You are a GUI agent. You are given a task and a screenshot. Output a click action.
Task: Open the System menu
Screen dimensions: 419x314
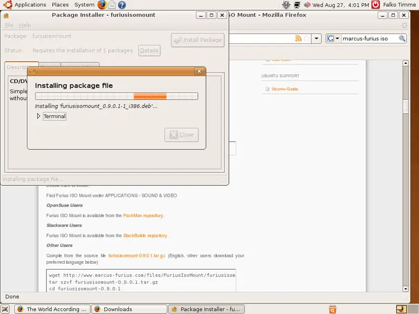pyautogui.click(x=84, y=5)
